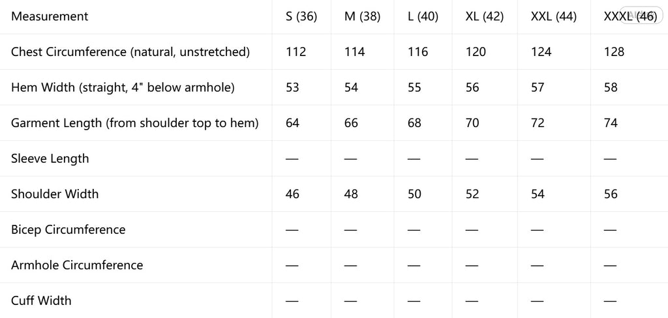Select chest value 128 for XXXL
The width and height of the screenshot is (668, 318).
click(x=614, y=52)
